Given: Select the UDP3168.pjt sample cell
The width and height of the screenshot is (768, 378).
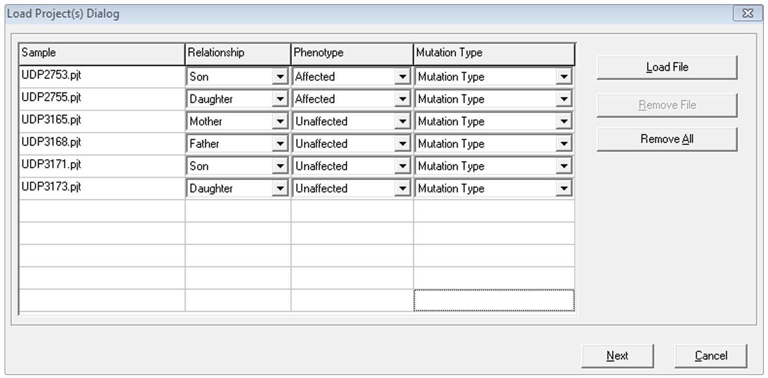Looking at the screenshot, I should click(x=102, y=144).
